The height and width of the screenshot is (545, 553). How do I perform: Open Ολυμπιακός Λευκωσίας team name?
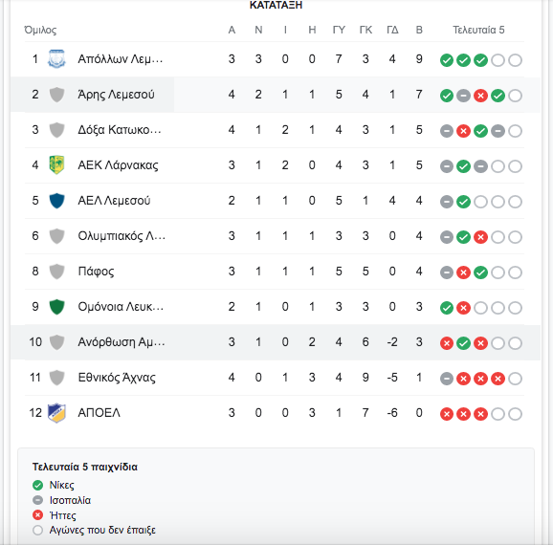pyautogui.click(x=122, y=236)
